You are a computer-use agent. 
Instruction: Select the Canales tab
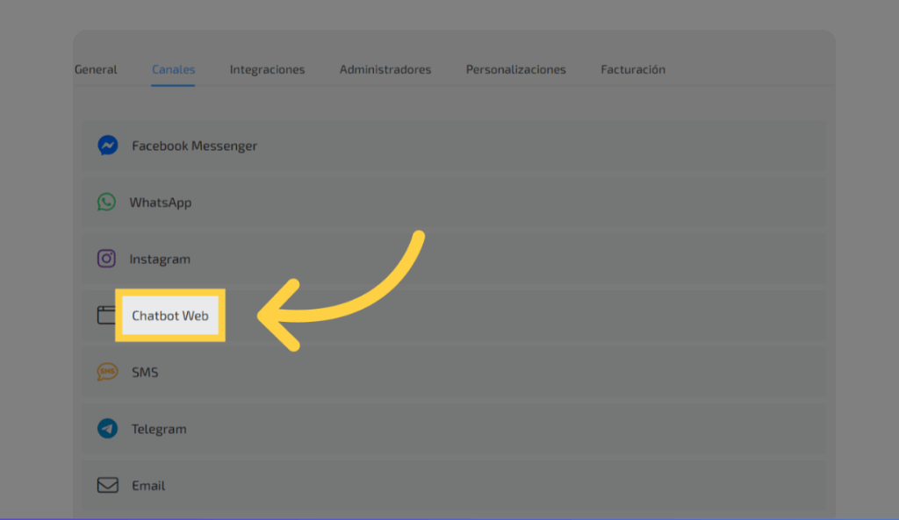click(173, 69)
